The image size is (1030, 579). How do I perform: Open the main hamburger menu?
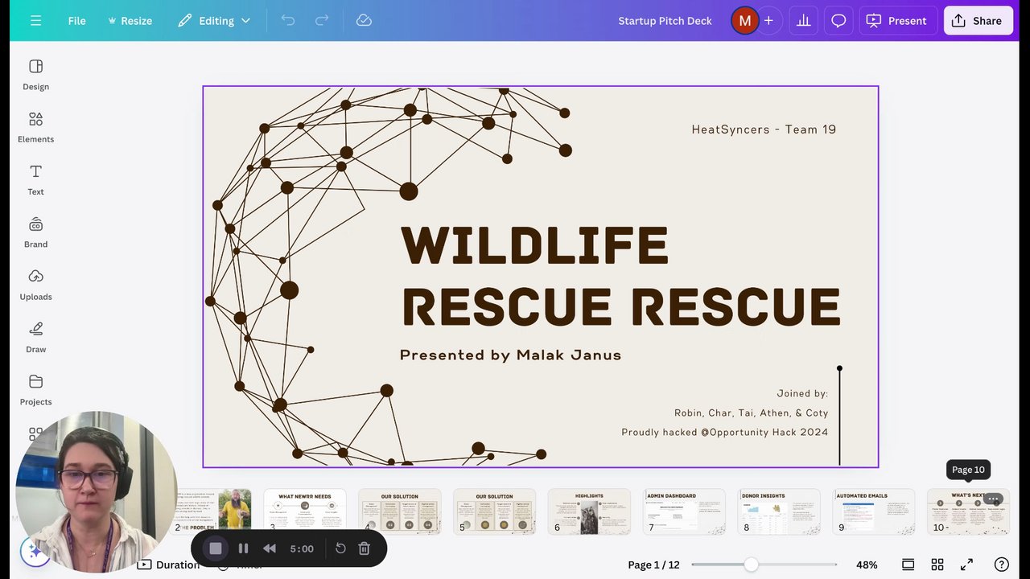(x=35, y=21)
